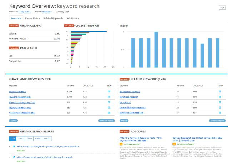
Task: Export the phrase match keywords
Action: [13, 121]
